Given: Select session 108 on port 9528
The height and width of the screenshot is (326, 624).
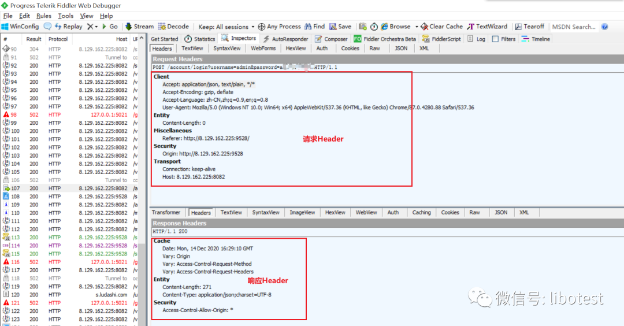Looking at the screenshot, I should point(70,197).
